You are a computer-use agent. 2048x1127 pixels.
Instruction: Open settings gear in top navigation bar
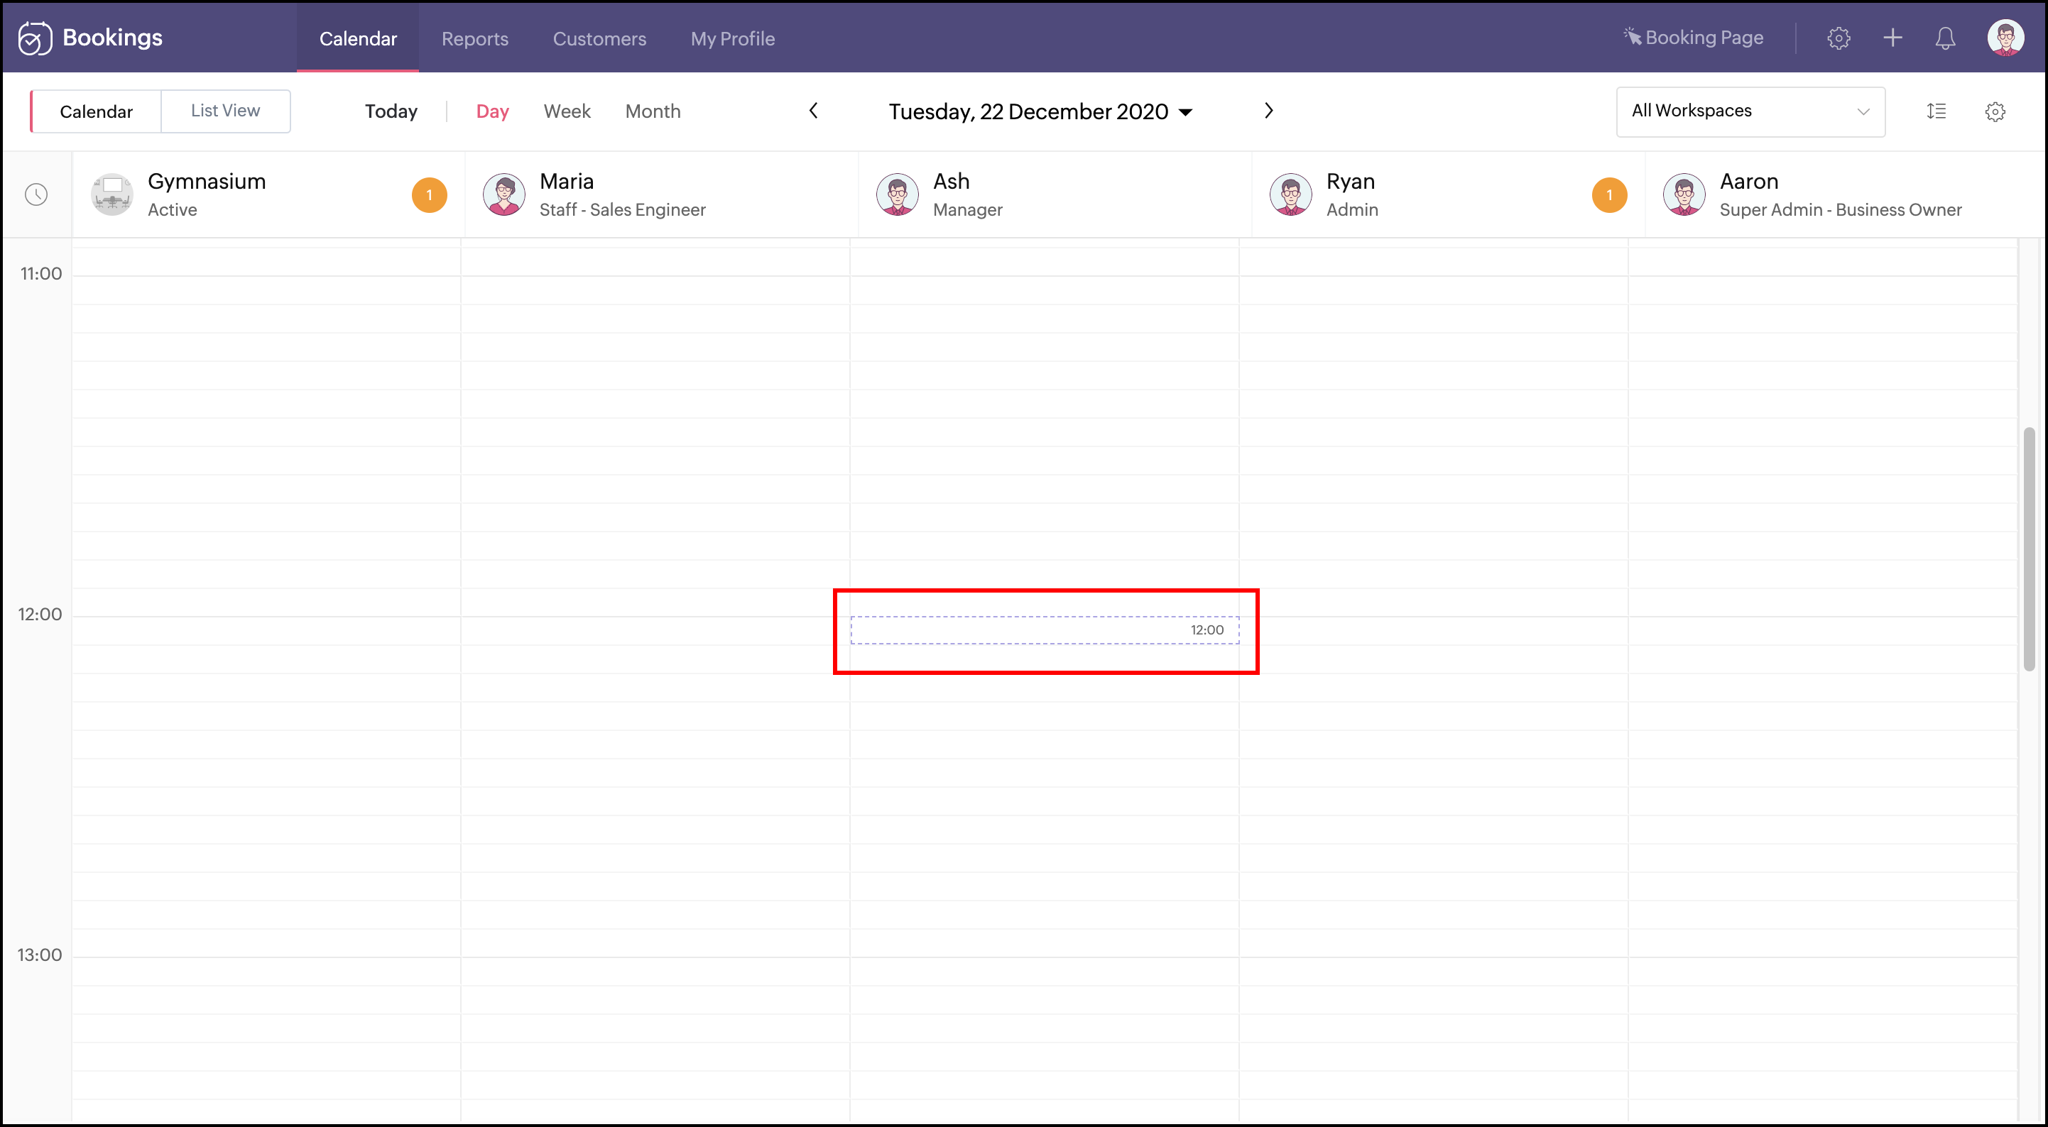click(1838, 38)
